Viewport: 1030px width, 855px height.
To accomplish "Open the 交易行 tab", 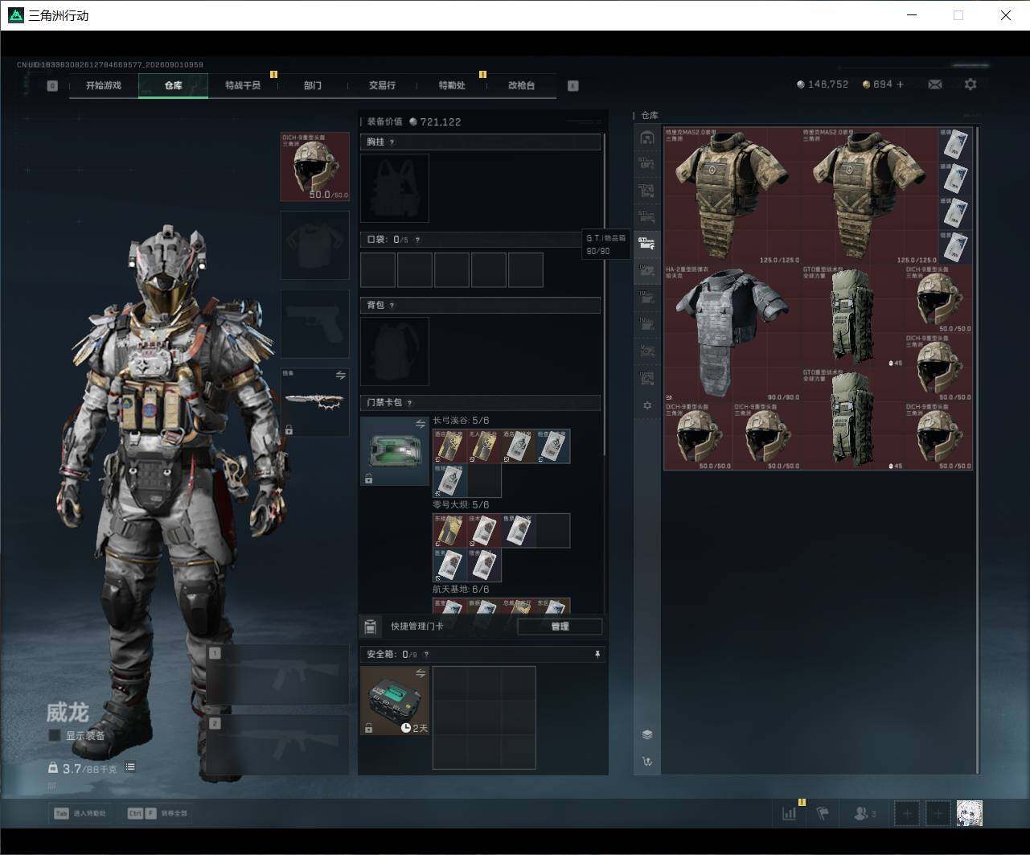I will pyautogui.click(x=382, y=85).
